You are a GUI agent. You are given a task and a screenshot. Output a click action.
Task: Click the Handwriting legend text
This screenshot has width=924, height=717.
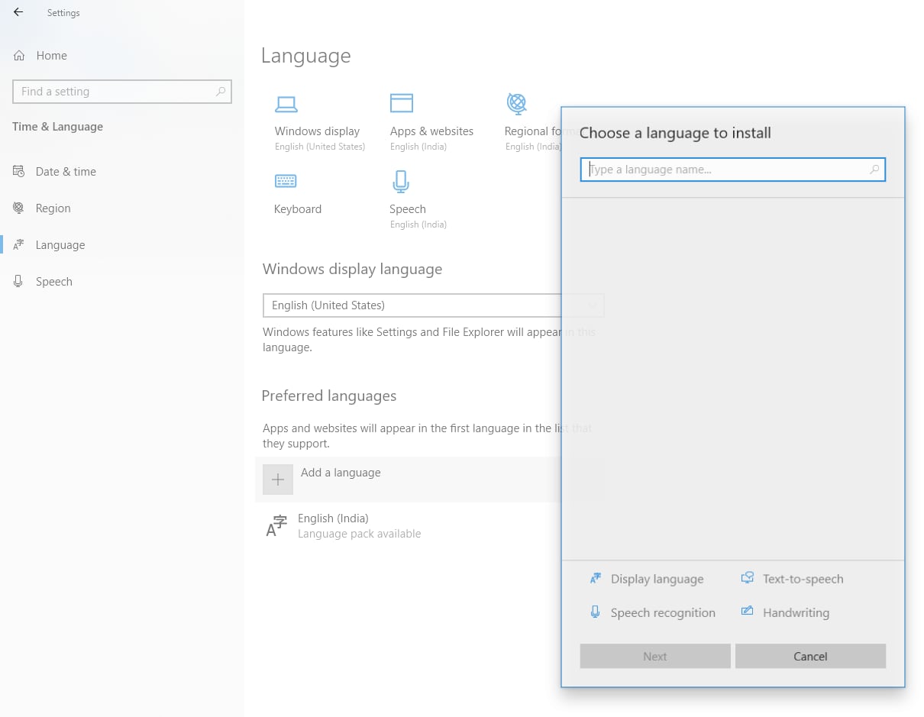click(796, 612)
